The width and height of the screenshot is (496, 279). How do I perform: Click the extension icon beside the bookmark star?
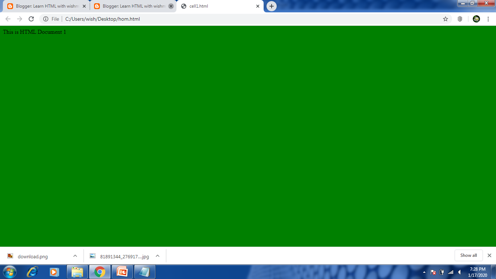click(460, 19)
